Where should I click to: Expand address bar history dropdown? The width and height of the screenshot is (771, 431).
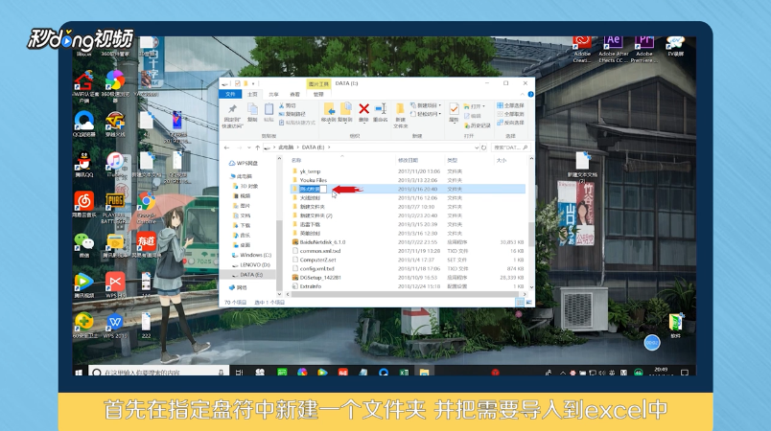476,147
